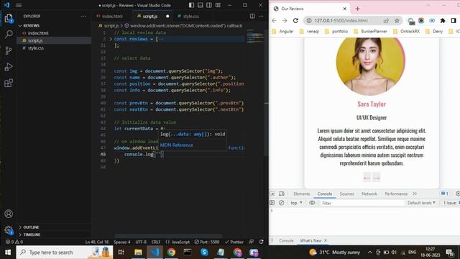Toggle the primary side bar layout icon
The image size is (460, 259).
click(x=192, y=5)
